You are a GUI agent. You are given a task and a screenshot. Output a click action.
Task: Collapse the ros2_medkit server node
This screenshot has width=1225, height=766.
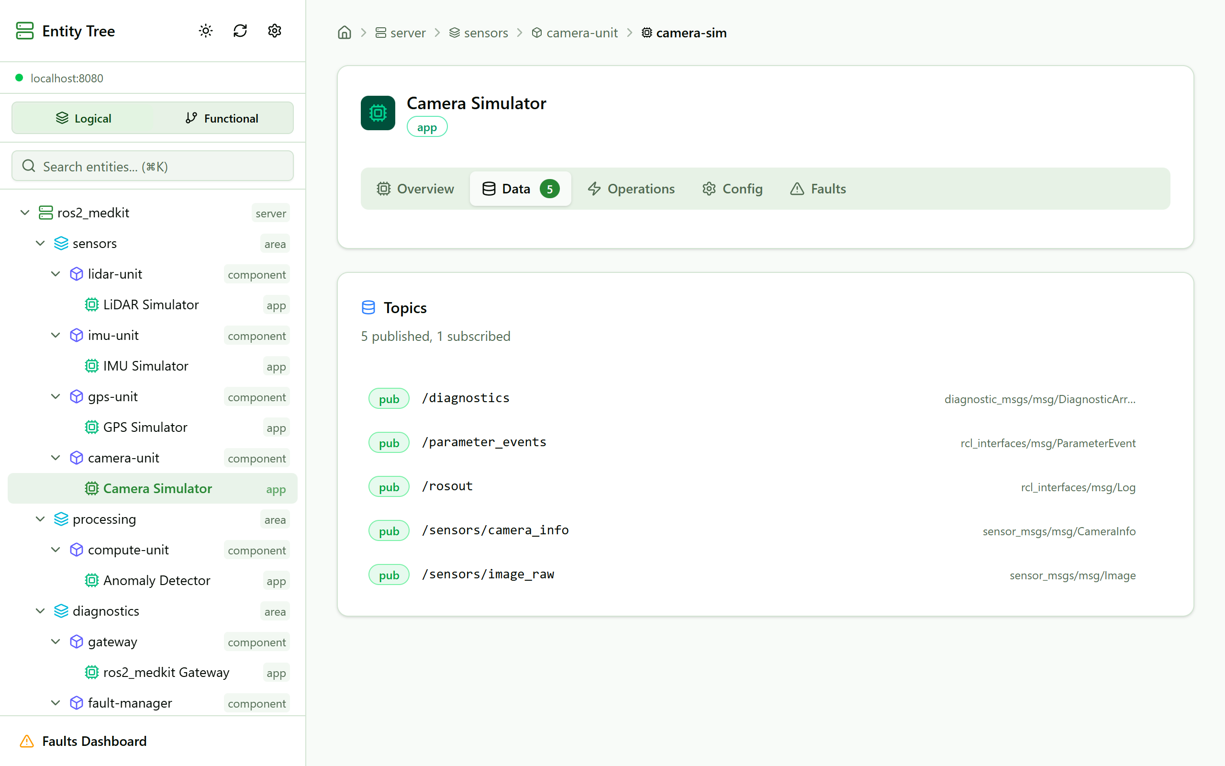[25, 213]
